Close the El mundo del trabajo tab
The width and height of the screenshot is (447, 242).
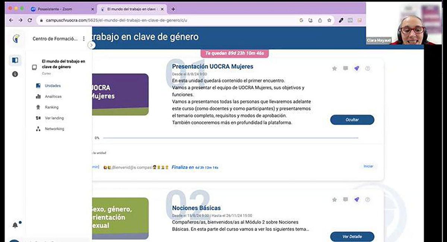pyautogui.click(x=162, y=9)
